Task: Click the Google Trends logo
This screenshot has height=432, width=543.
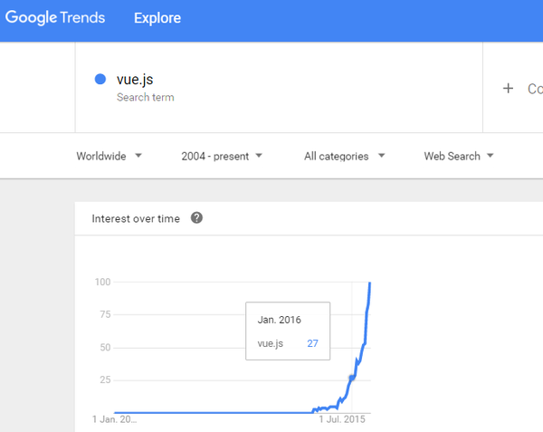Action: [x=54, y=17]
